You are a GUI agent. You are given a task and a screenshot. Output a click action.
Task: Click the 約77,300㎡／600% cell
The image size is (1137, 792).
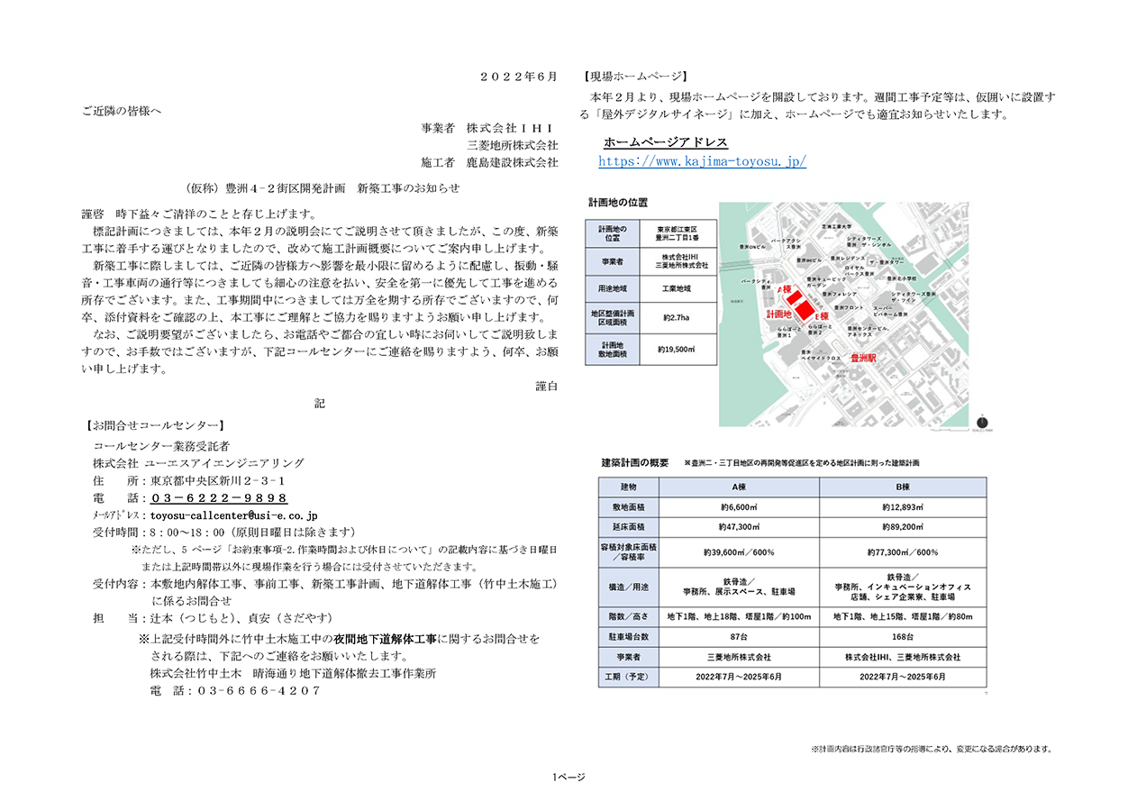(902, 552)
